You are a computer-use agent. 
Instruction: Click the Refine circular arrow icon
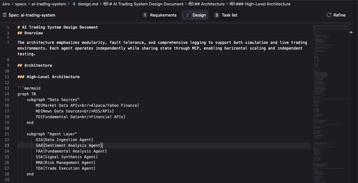tap(329, 15)
